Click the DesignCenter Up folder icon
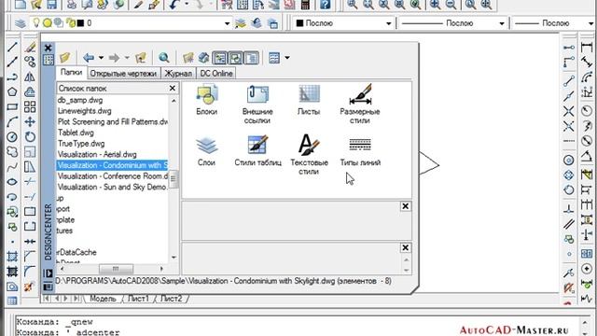The width and height of the screenshot is (597, 336). (141, 58)
